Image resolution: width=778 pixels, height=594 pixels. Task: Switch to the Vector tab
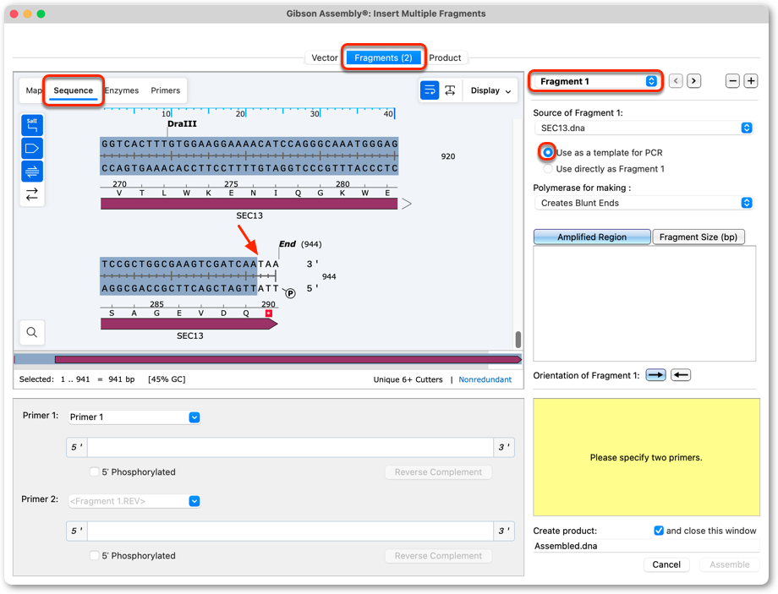(x=324, y=57)
